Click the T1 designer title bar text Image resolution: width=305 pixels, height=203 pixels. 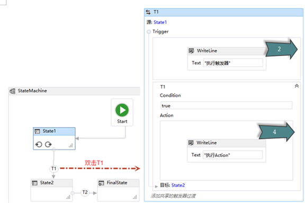156,12
